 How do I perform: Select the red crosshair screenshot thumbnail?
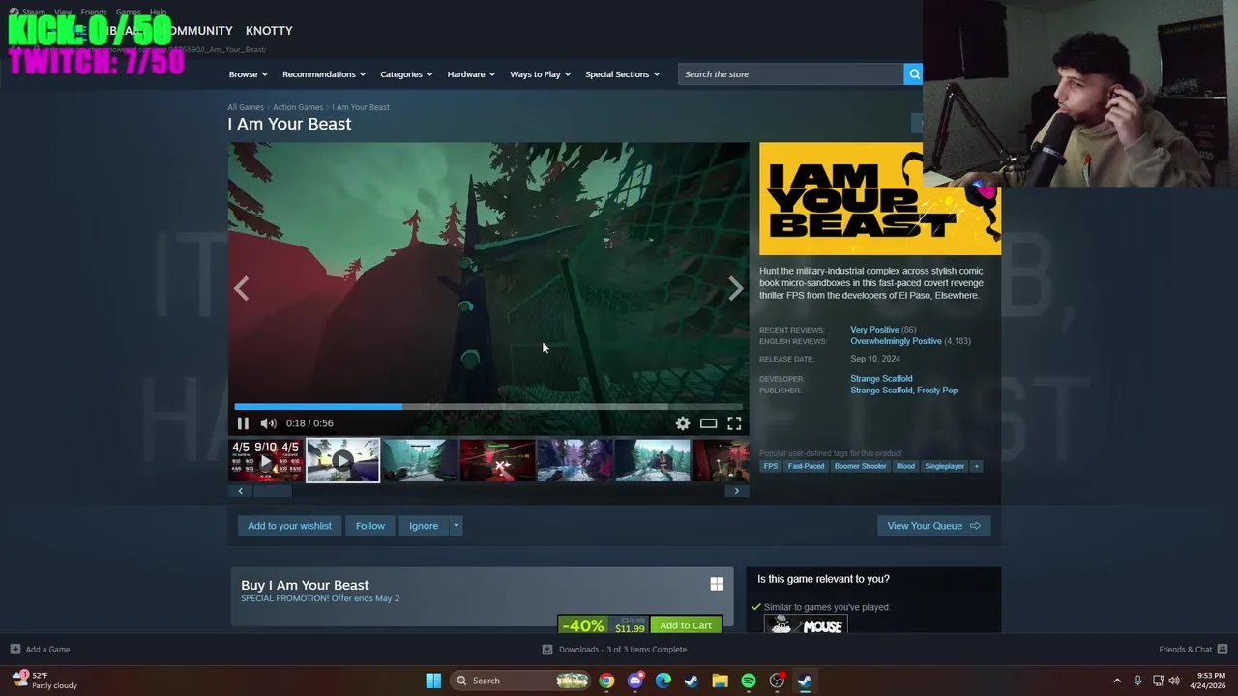pos(497,460)
